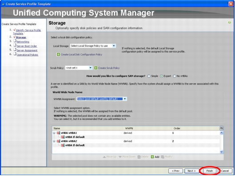Open the Local Storage policy dropdown
The image size is (235, 176).
click(114, 46)
